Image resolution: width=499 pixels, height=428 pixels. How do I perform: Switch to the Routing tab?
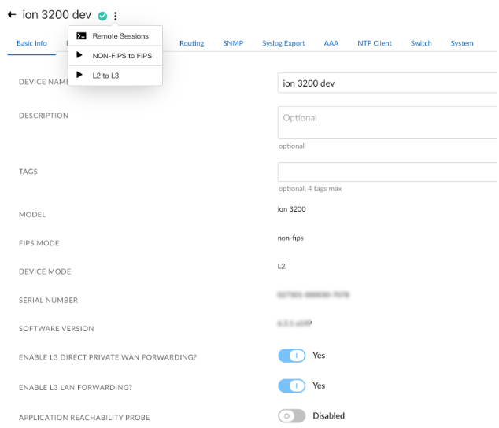click(191, 43)
